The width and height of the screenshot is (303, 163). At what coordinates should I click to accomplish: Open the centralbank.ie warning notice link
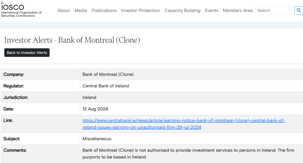184,124
